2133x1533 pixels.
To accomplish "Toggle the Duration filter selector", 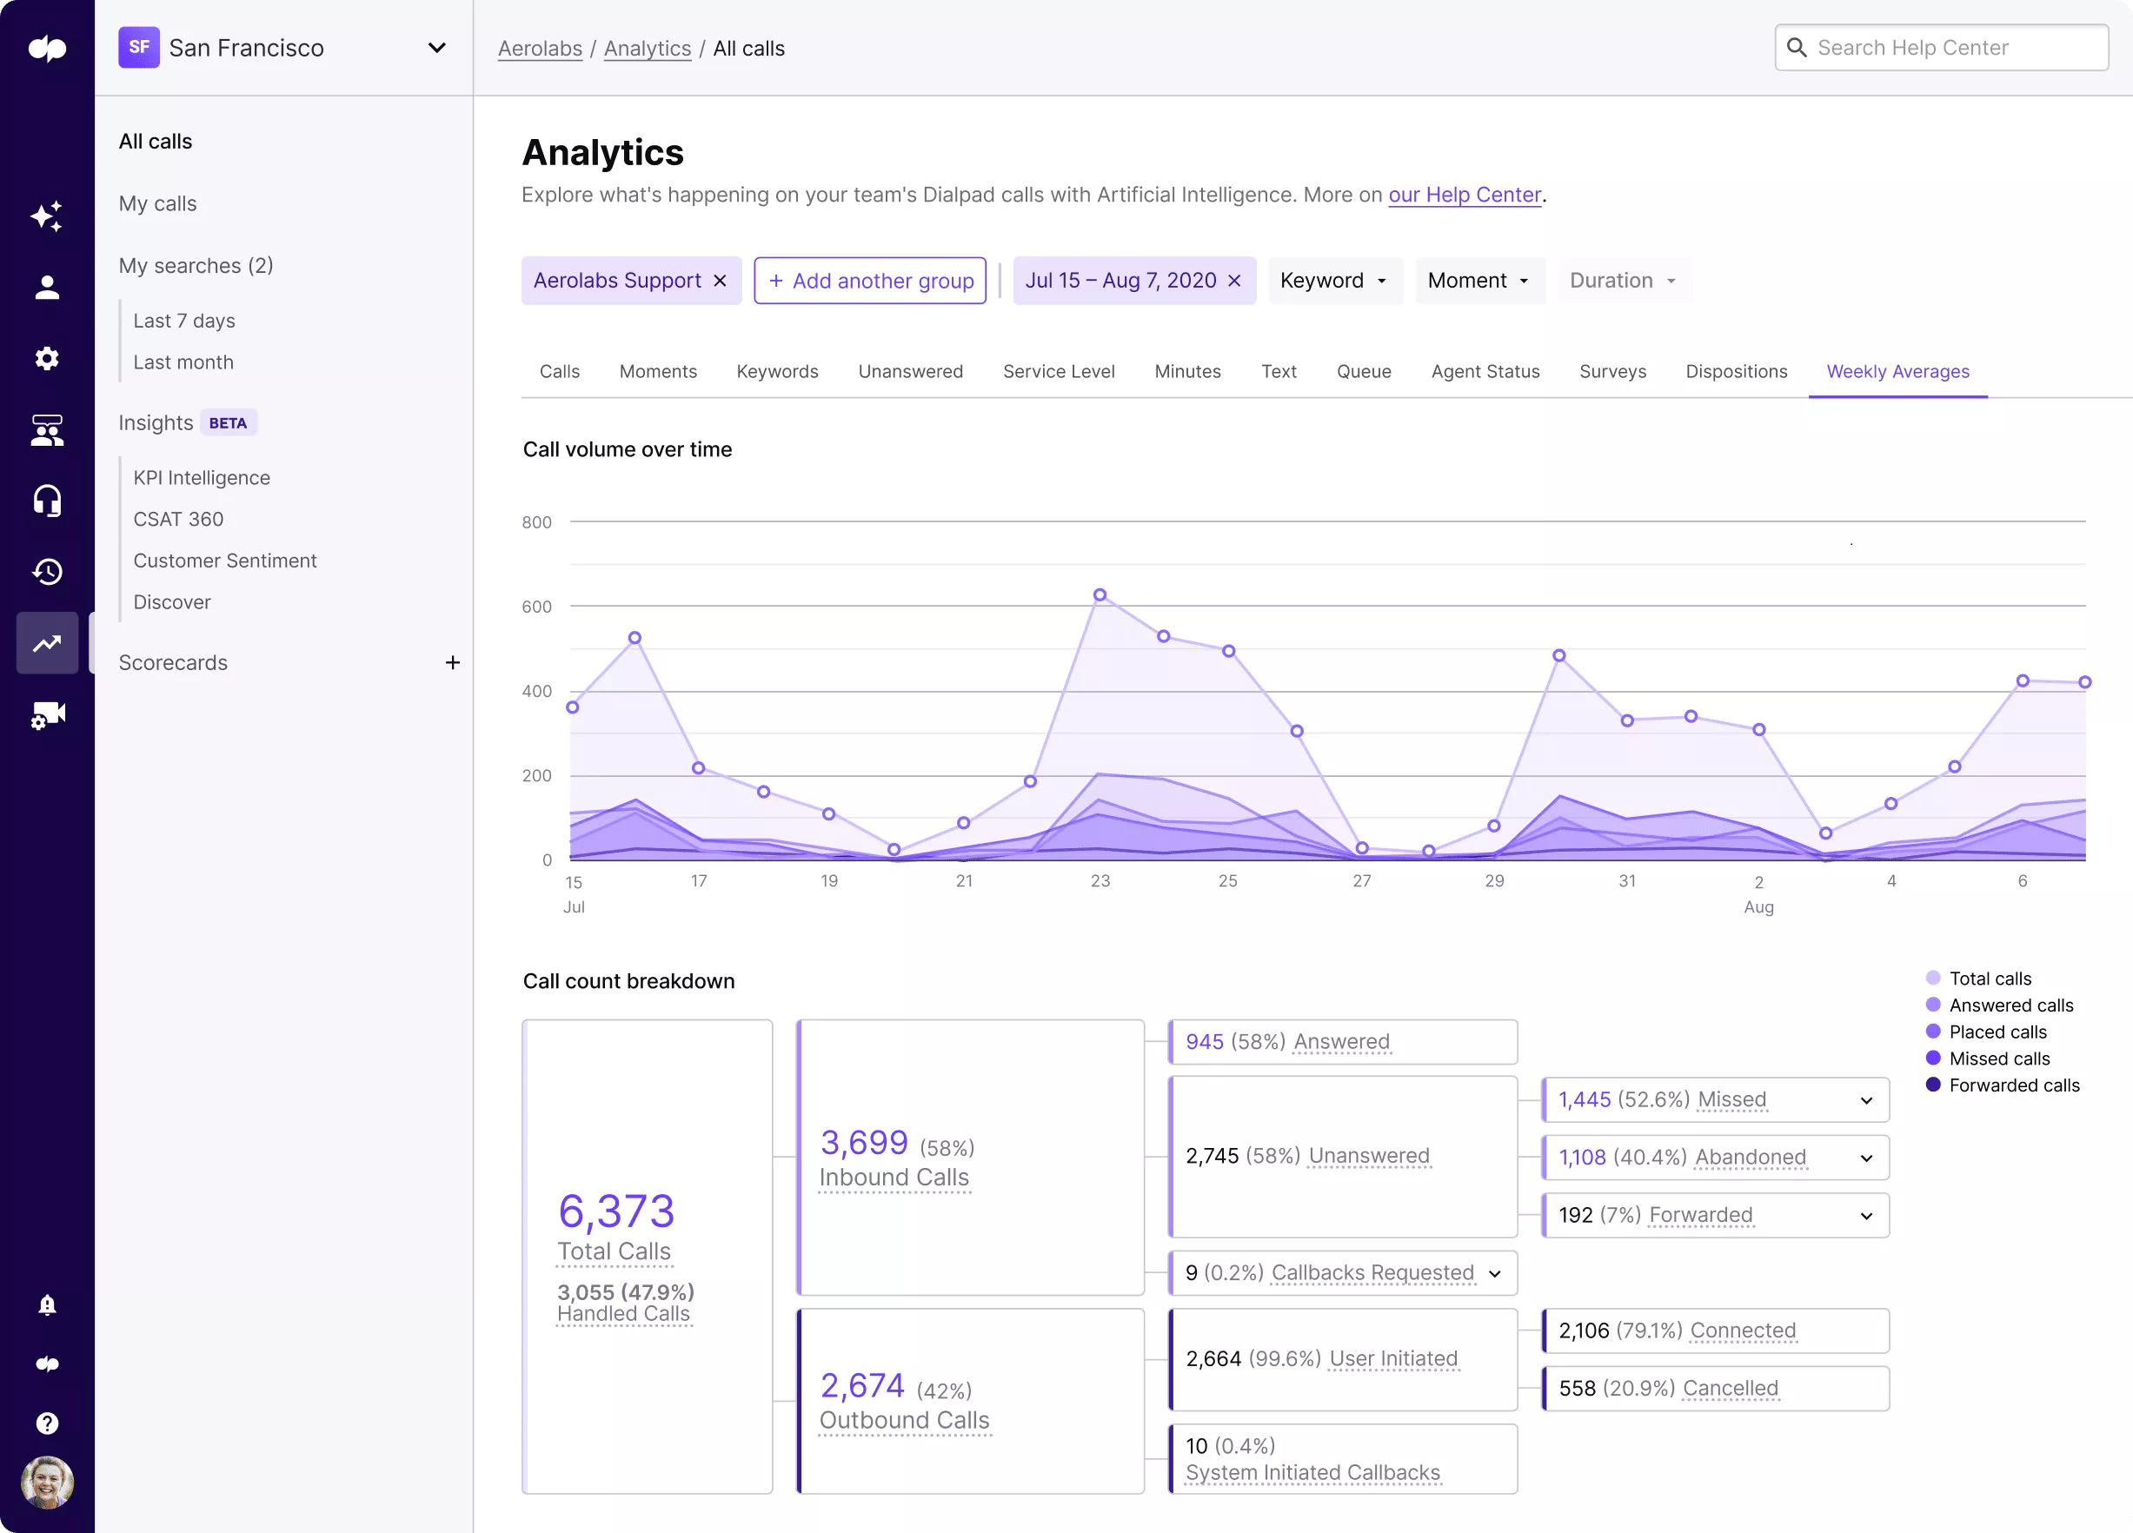I will click(x=1621, y=280).
